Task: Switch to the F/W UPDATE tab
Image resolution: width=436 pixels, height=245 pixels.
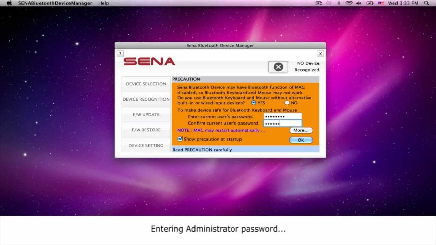Action: point(146,114)
